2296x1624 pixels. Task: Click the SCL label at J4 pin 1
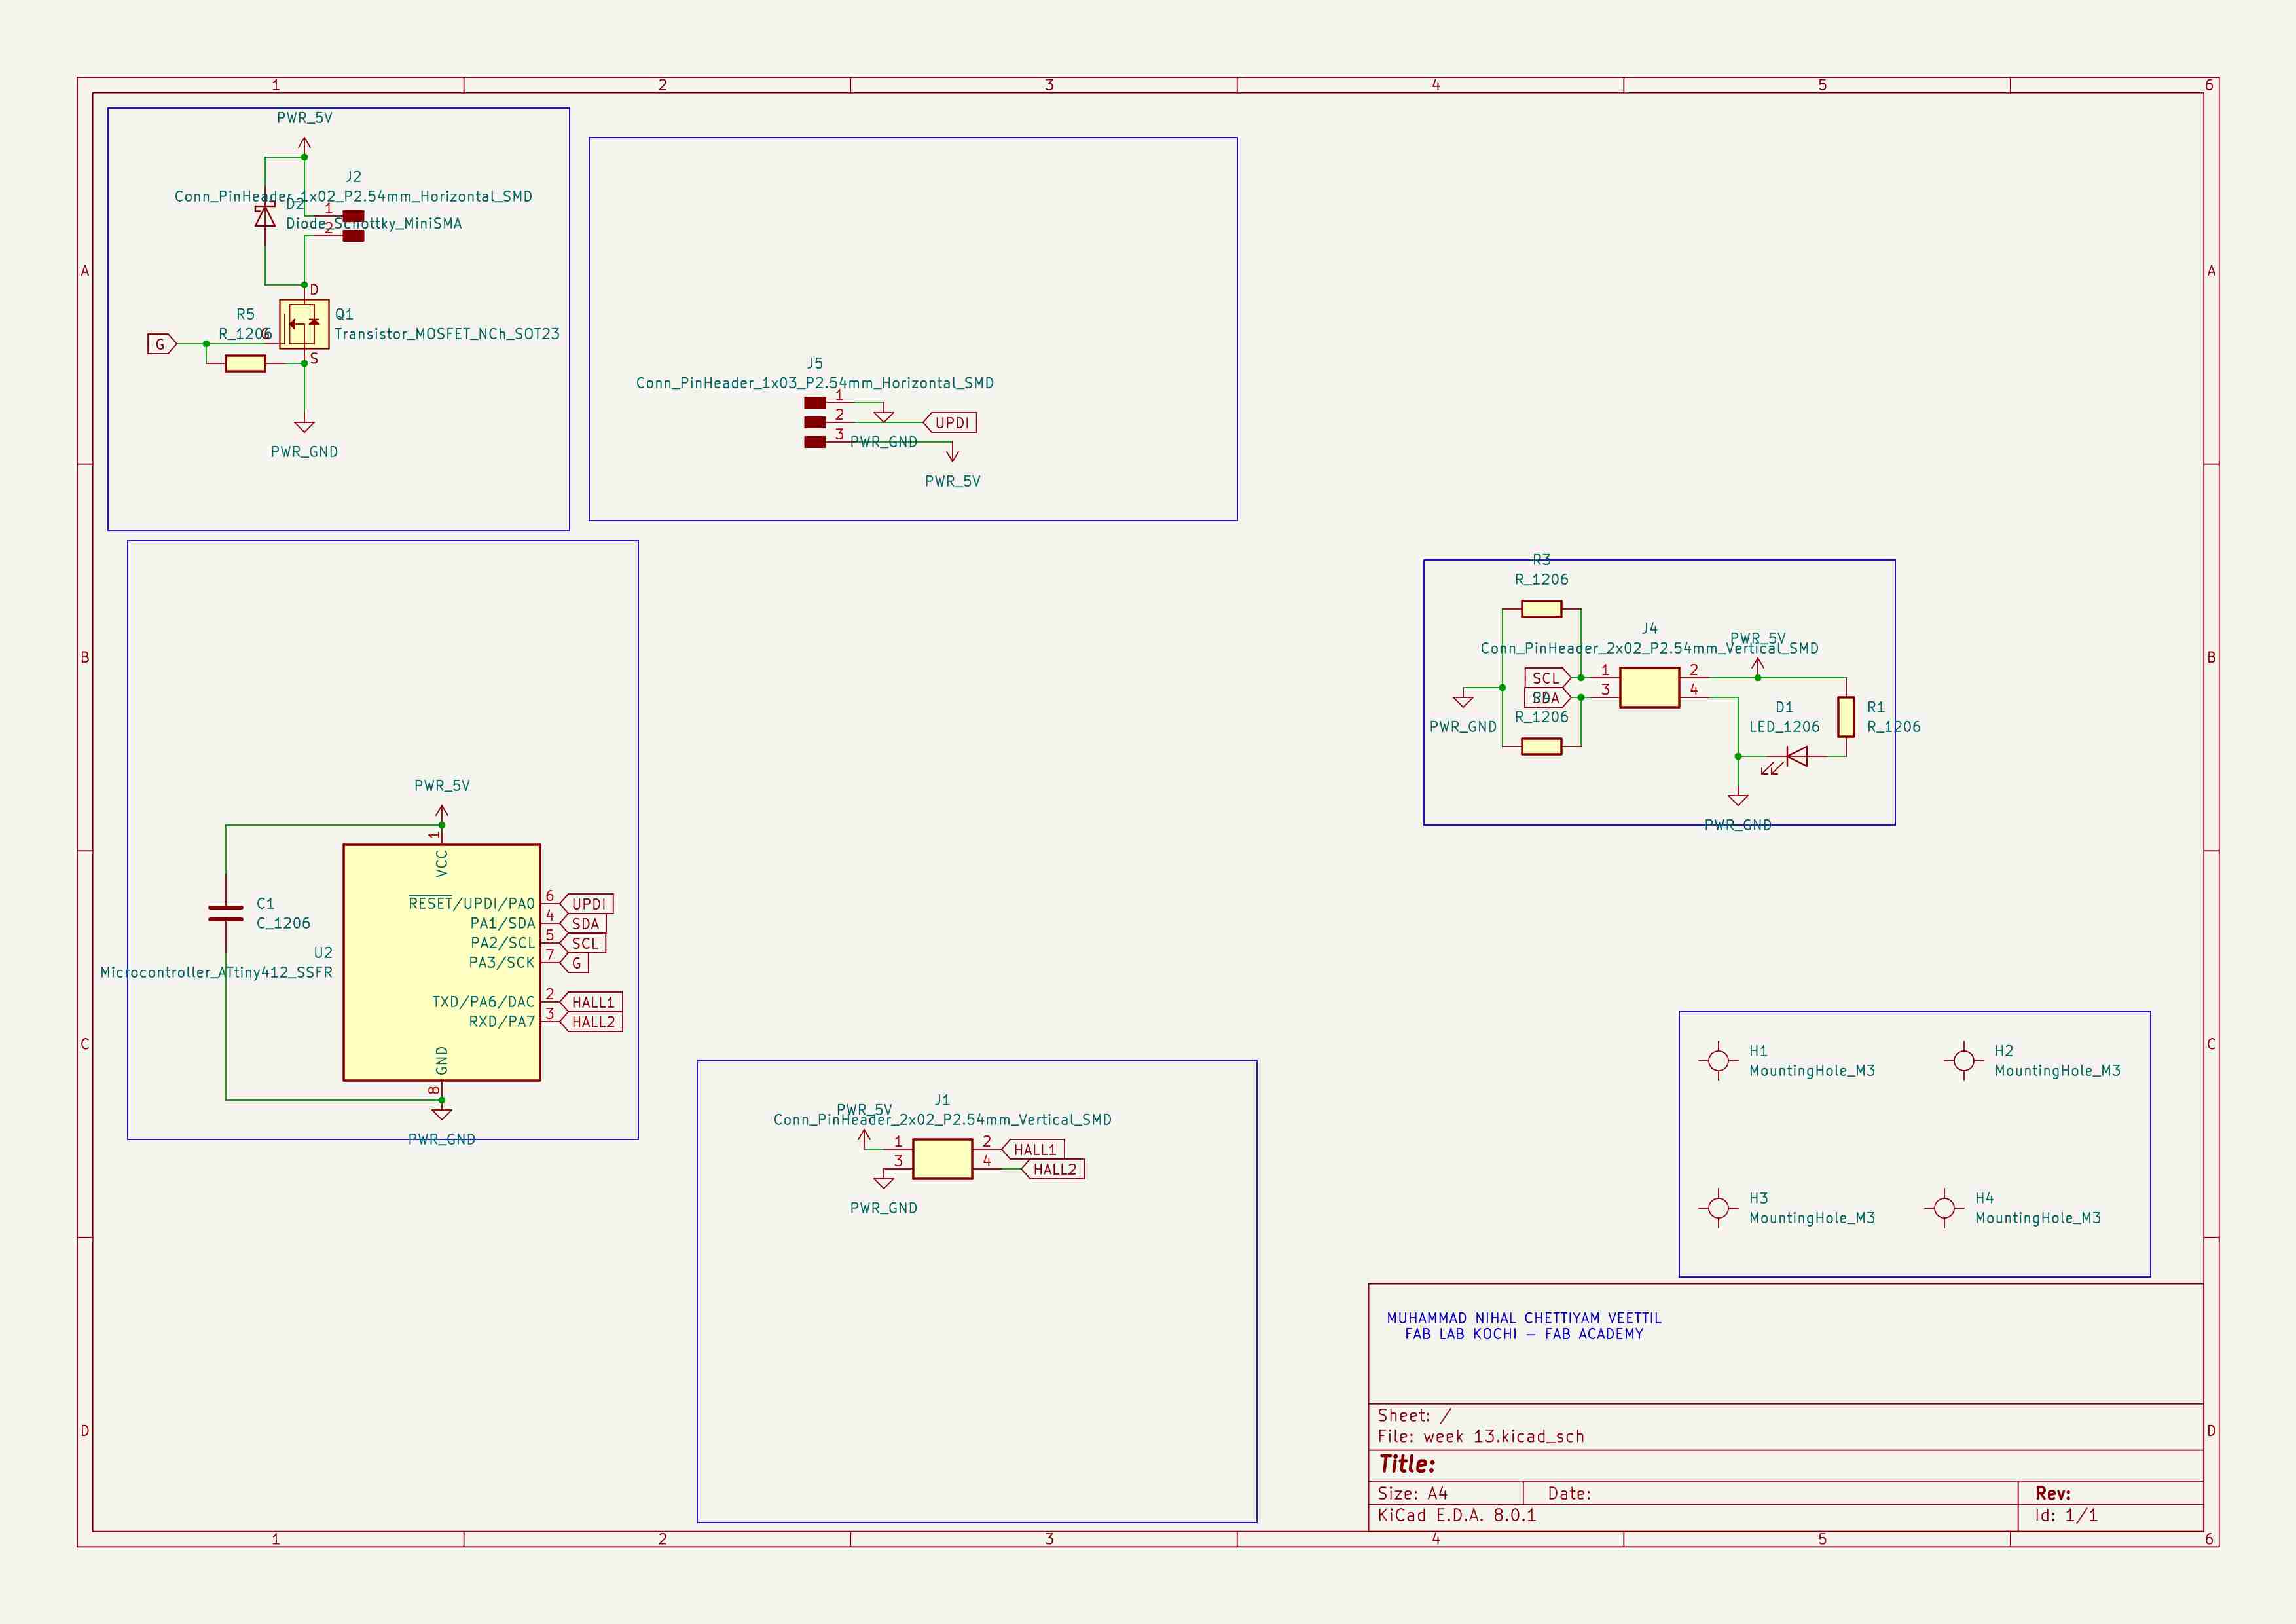(x=1547, y=678)
